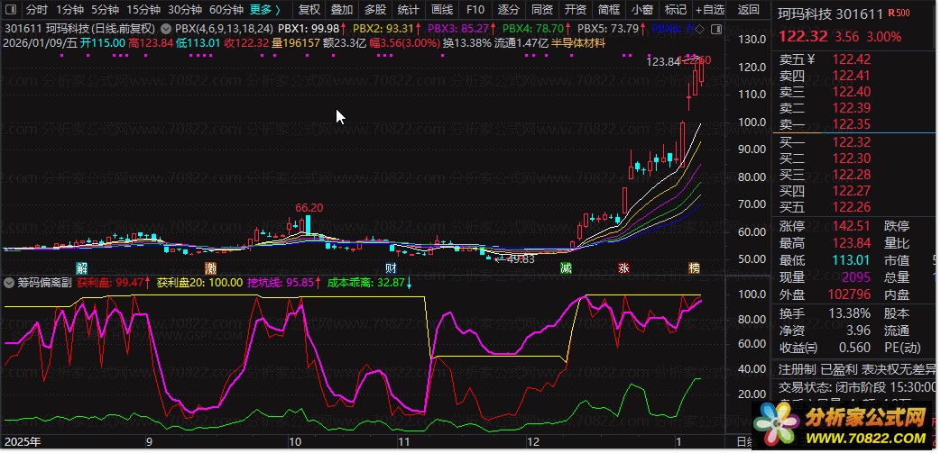The image size is (941, 453).
Task: Click the 减 event marker on chart
Action: [x=566, y=267]
